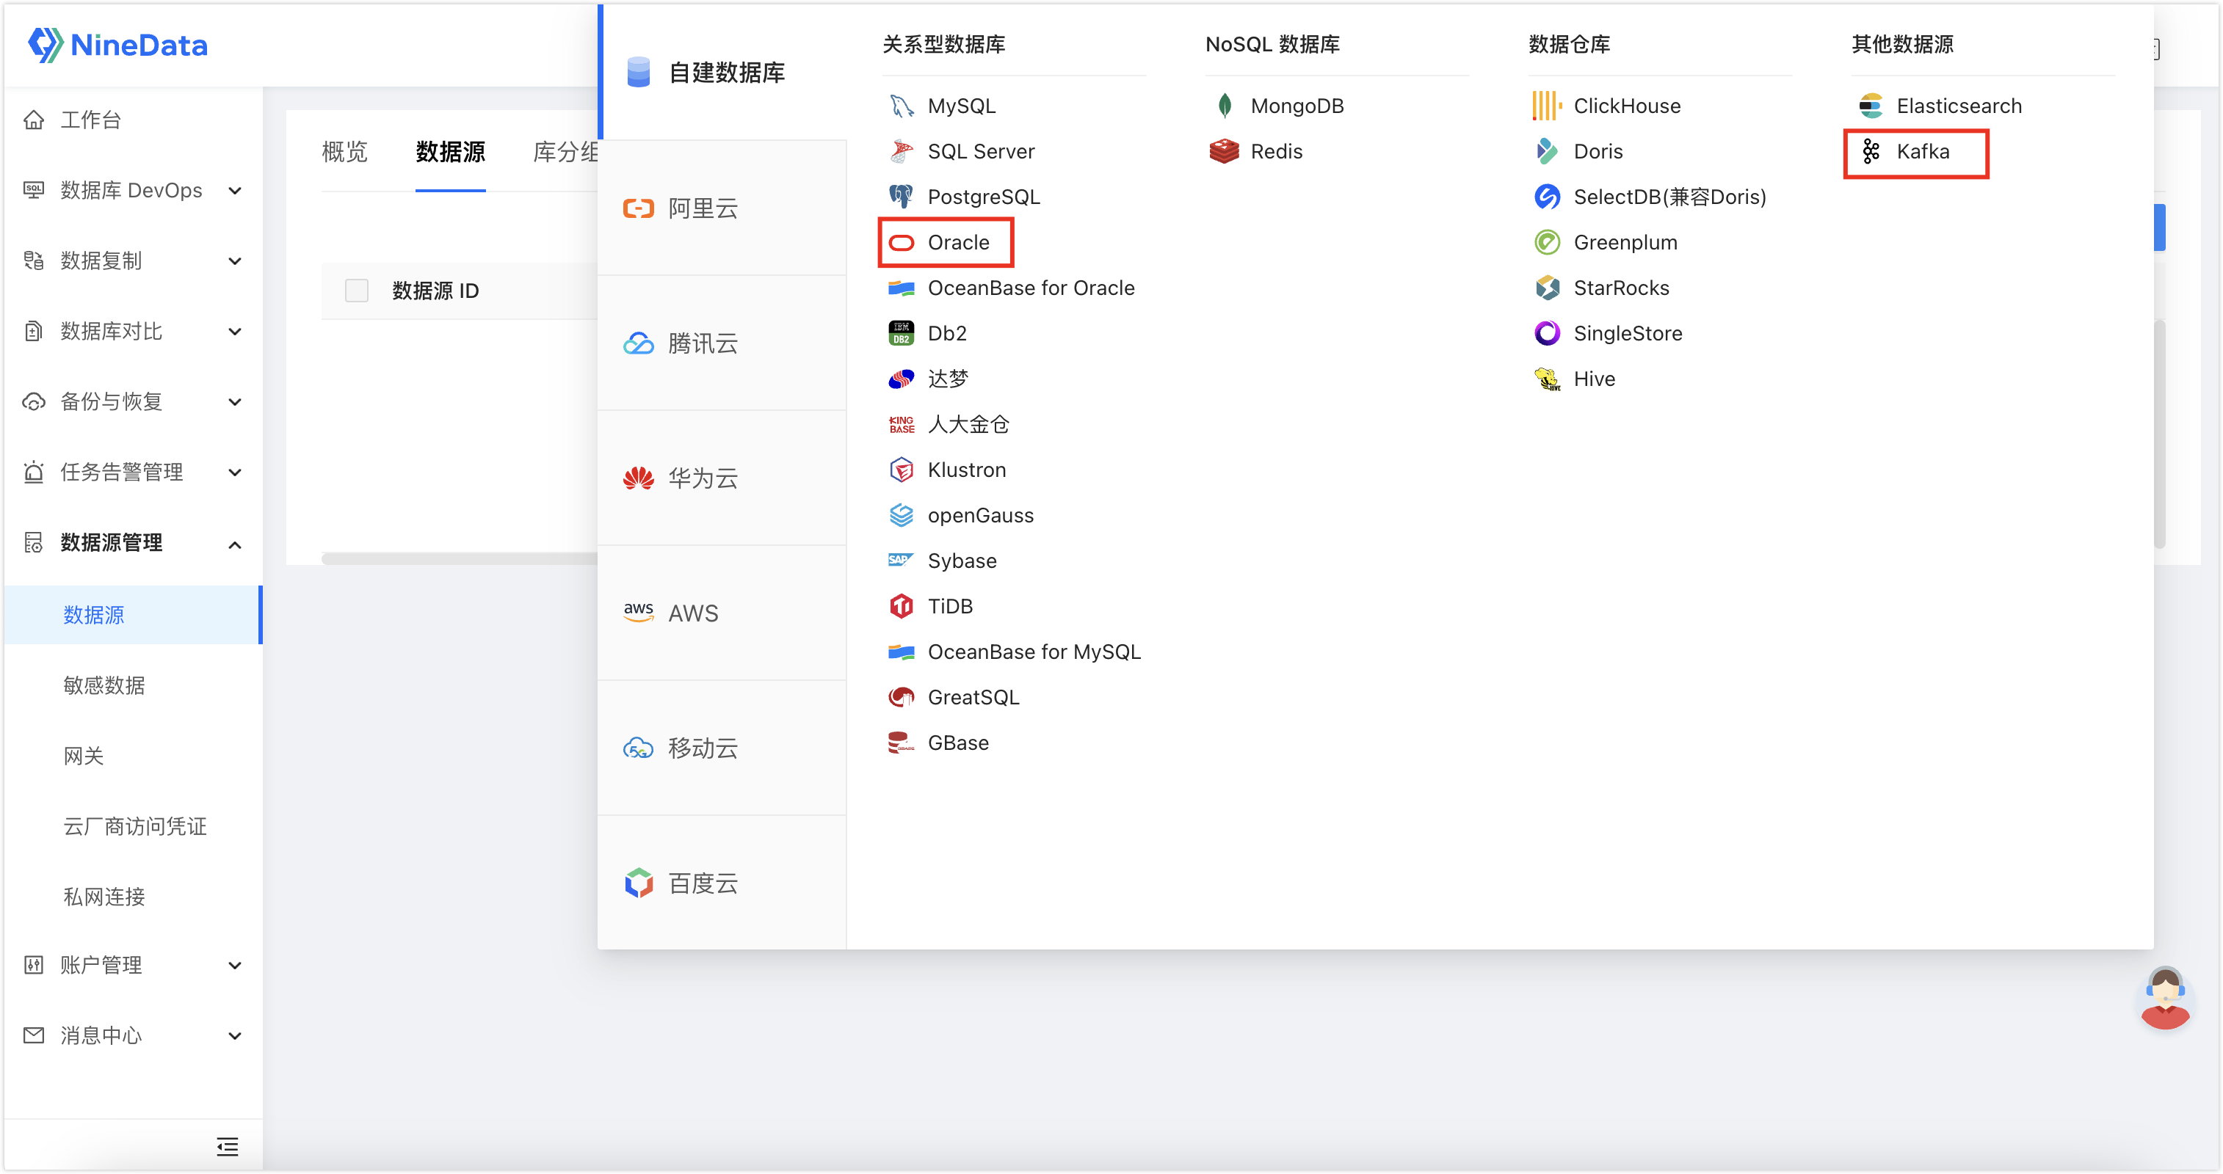
Task: Click the Kafka icon
Action: coord(1870,152)
